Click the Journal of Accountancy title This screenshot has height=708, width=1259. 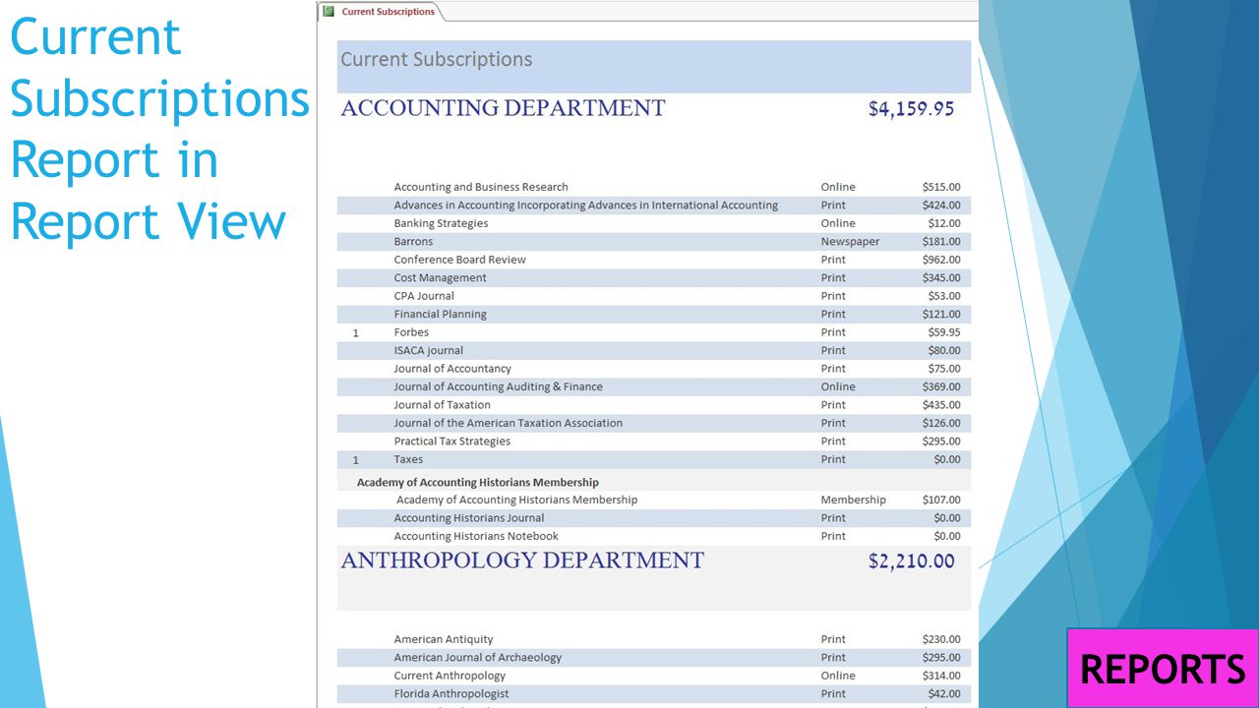click(x=452, y=369)
